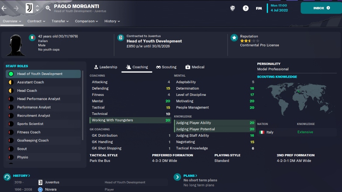Screen dimensions: 342x192
Task: Open the Plans link
Action: click(190, 175)
